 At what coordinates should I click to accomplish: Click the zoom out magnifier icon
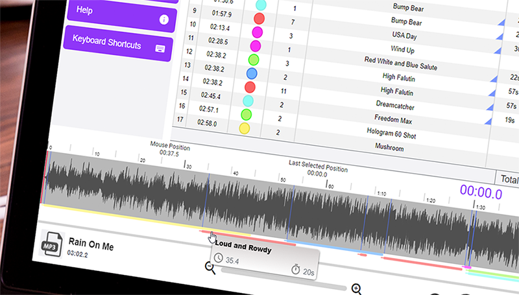(210, 267)
